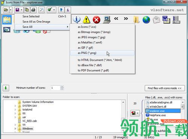Select explorer.exe in the file list

tap(163, 111)
